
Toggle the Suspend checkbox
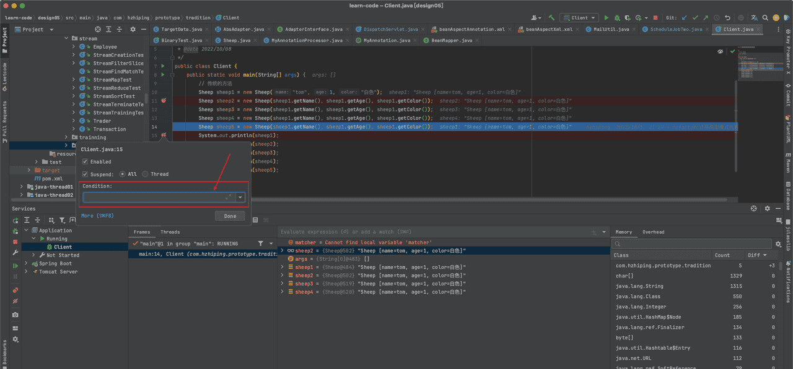pos(85,174)
